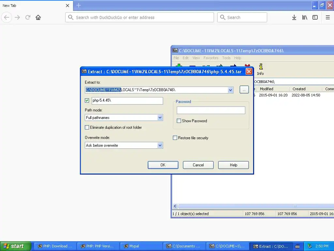The image size is (334, 251).
Task: Click the left scroll arrow in 7-Zip window
Action: pyautogui.click(x=175, y=206)
